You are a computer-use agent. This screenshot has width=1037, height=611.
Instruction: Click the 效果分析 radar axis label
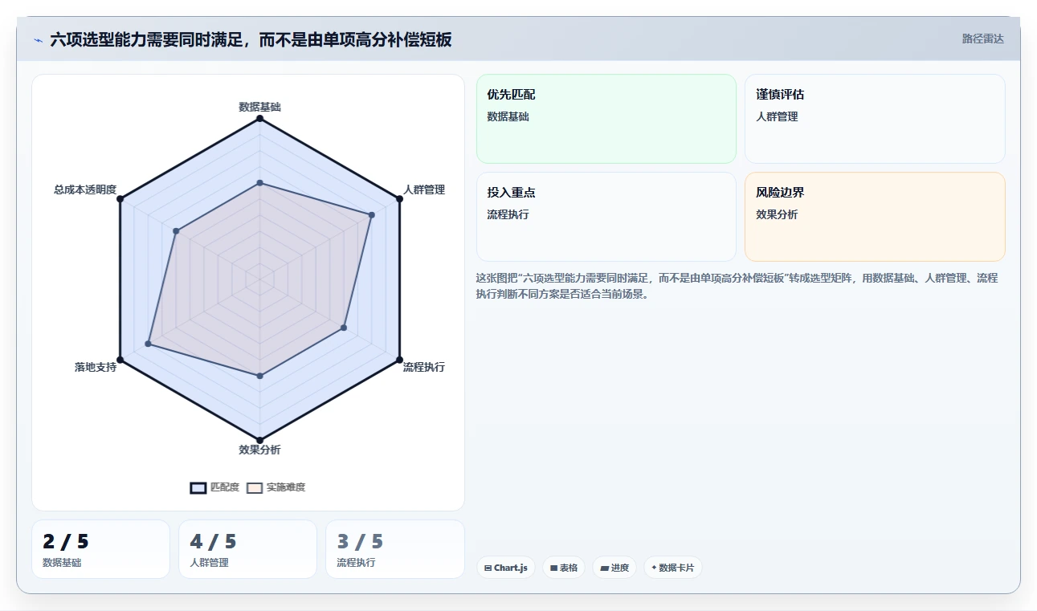click(259, 450)
